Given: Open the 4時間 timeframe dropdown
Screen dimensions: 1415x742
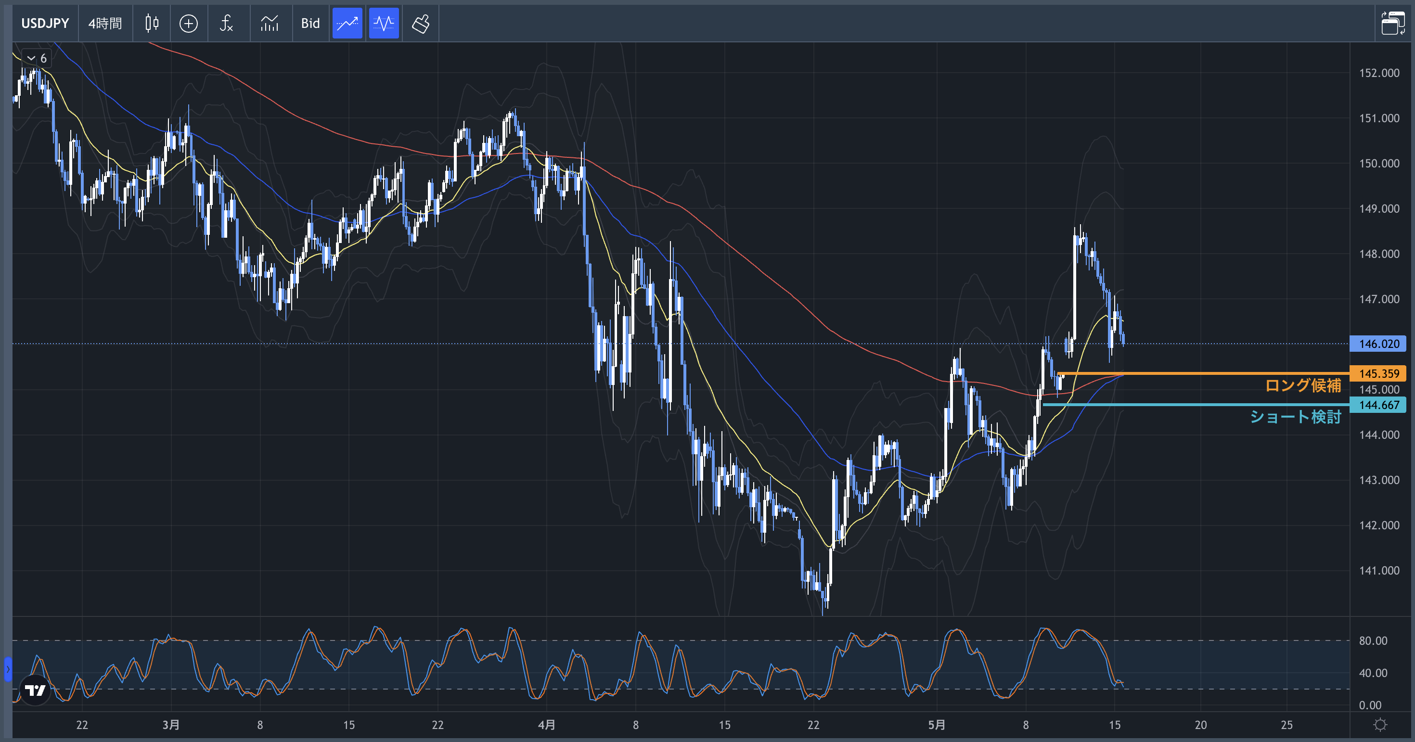Looking at the screenshot, I should pos(105,23).
